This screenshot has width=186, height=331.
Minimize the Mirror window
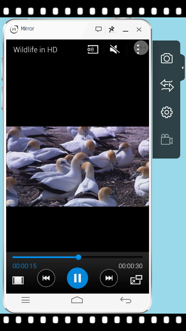coord(126,31)
